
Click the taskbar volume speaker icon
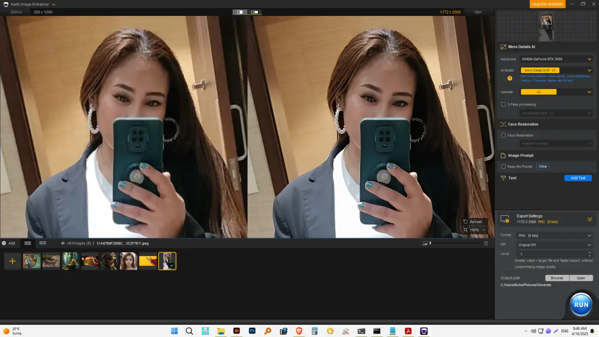533,331
